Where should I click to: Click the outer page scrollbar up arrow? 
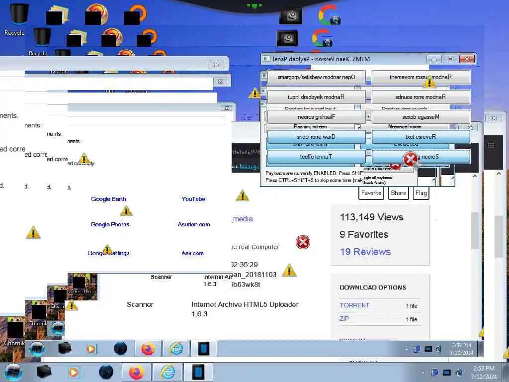(499, 174)
